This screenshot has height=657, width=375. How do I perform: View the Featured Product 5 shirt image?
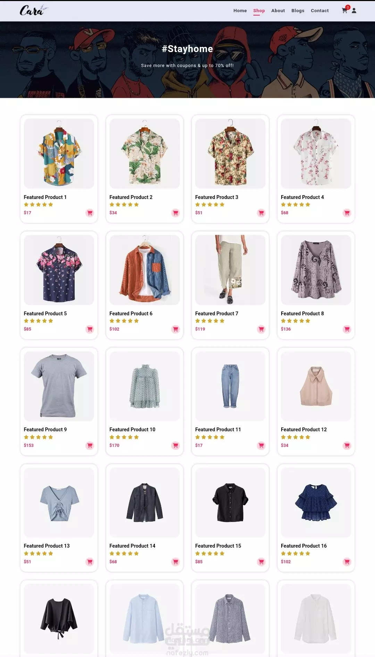(x=59, y=270)
